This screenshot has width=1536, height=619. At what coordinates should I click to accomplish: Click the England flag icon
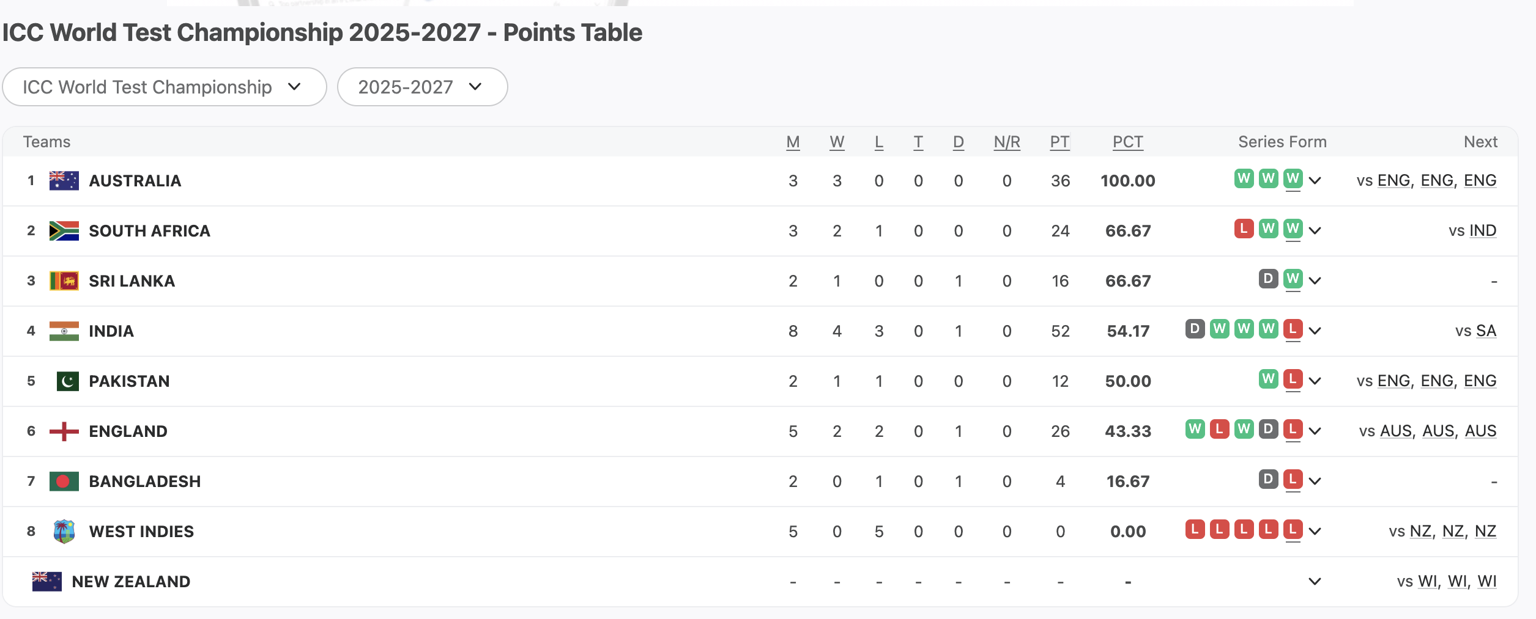[64, 431]
